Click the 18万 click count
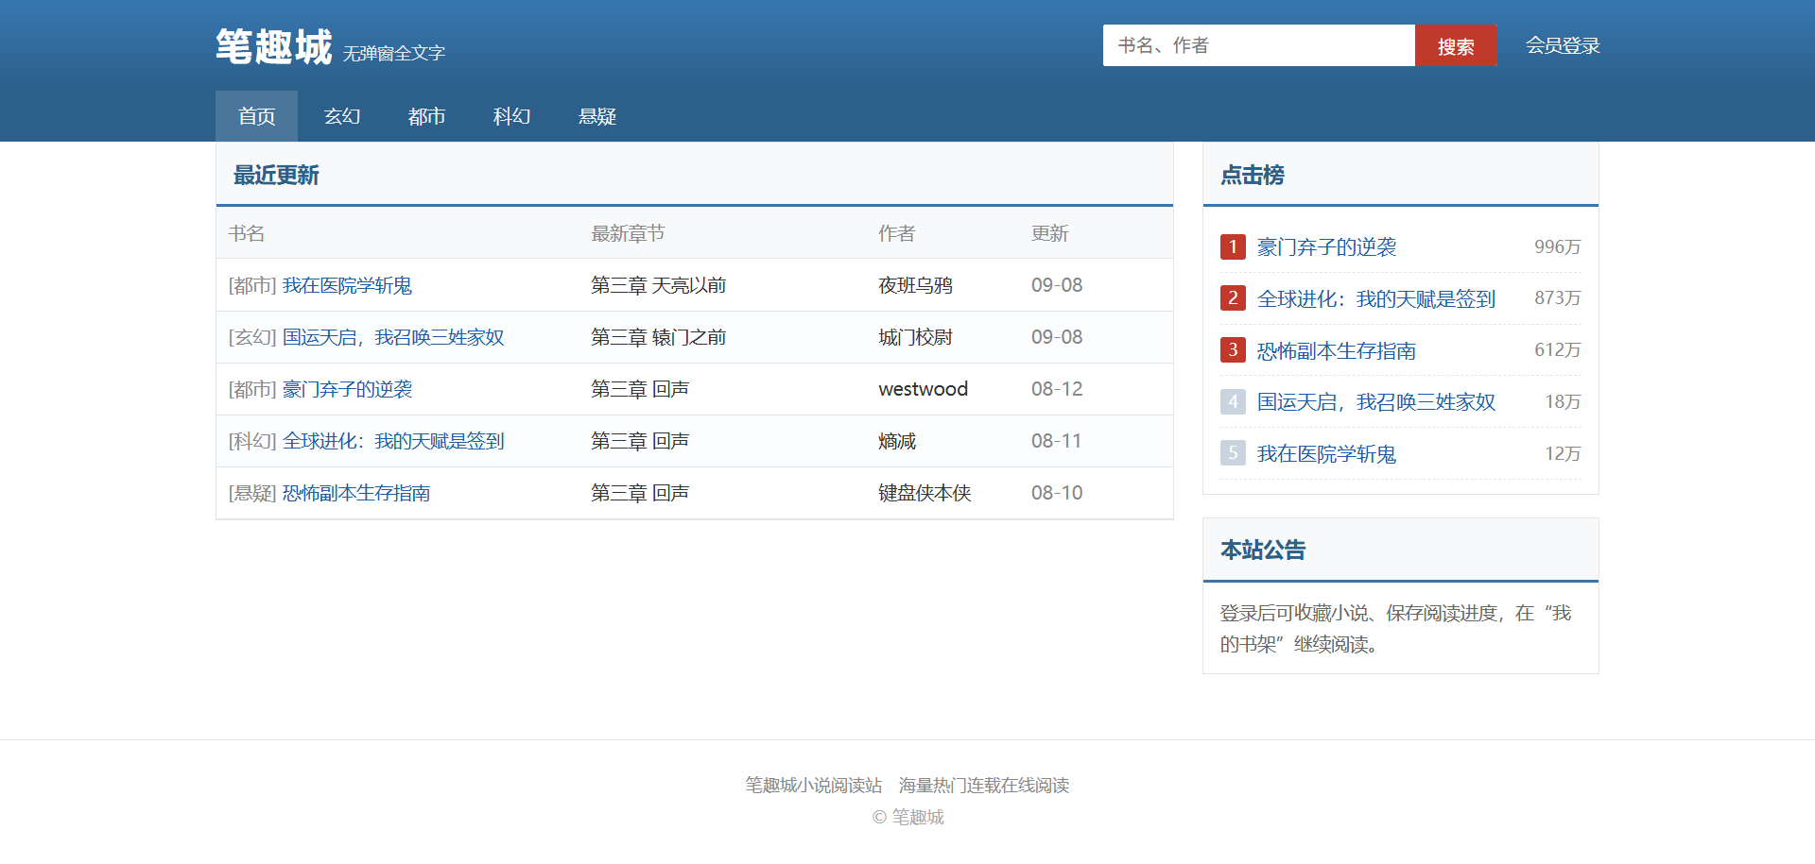Viewport: 1815px width, 864px height. coord(1563,402)
